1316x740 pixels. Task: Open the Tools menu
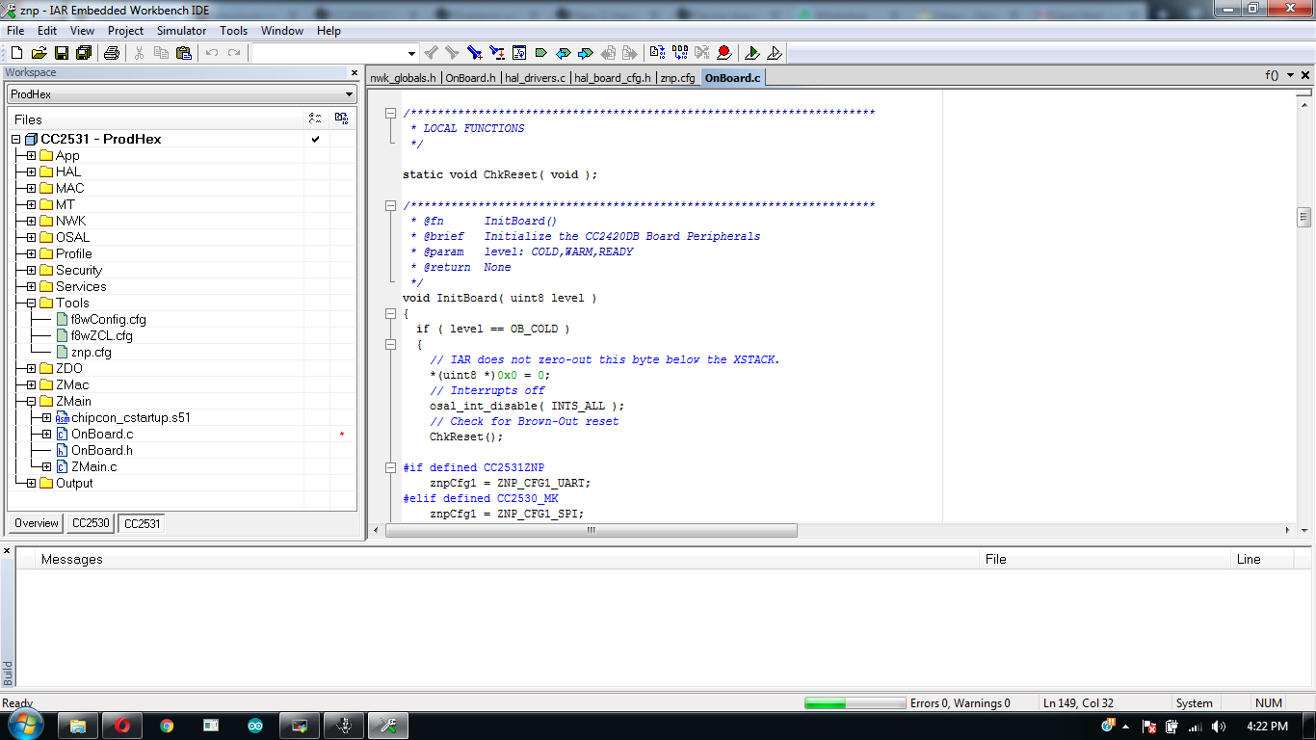(234, 31)
